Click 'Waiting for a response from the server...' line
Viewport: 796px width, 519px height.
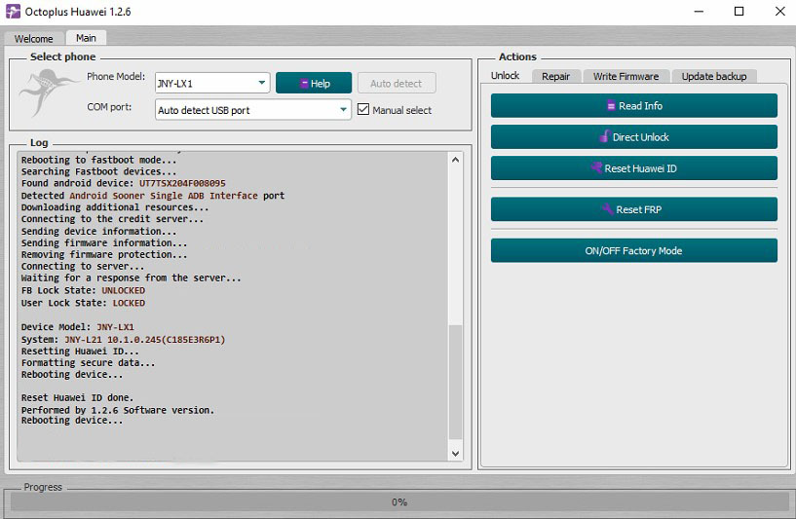point(131,278)
